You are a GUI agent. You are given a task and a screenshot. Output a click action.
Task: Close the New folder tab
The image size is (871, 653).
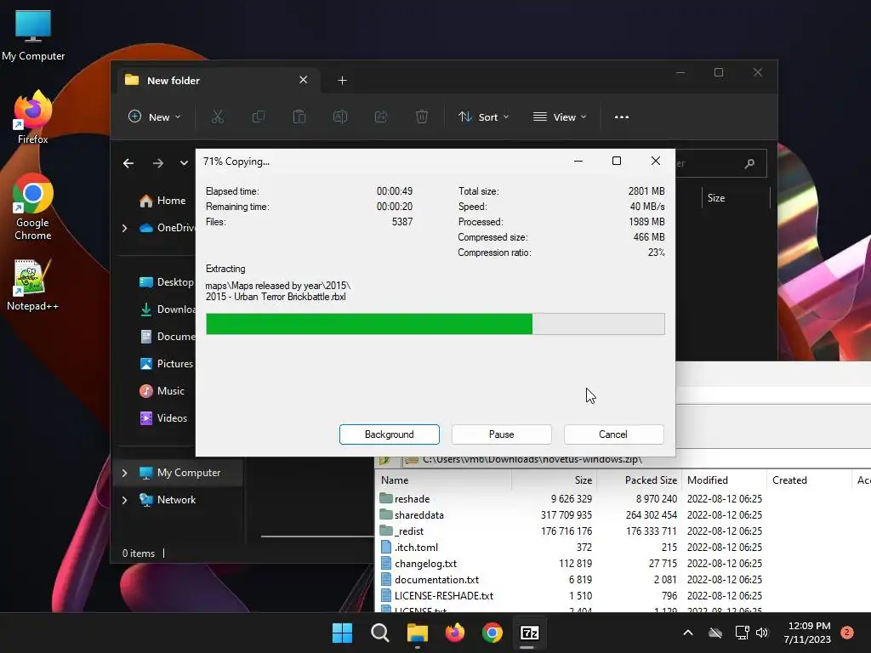(x=304, y=80)
